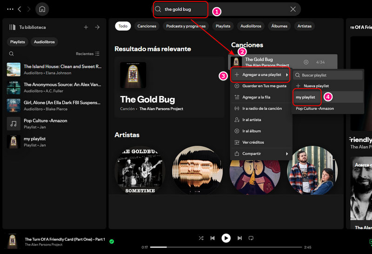Choose Guardar en Tus me gusta
The height and width of the screenshot is (254, 372).
260,86
